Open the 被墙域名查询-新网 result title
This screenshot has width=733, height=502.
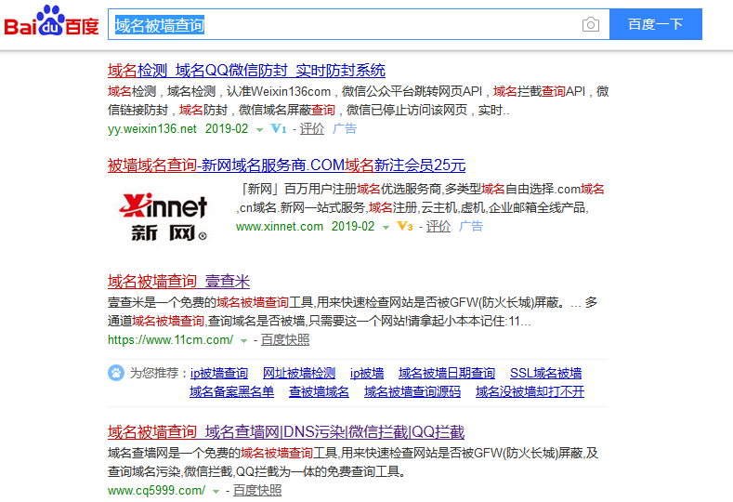click(286, 165)
